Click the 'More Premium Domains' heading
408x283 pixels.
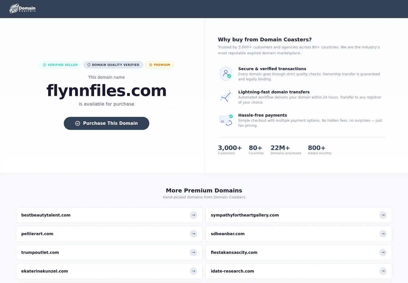[x=204, y=190]
